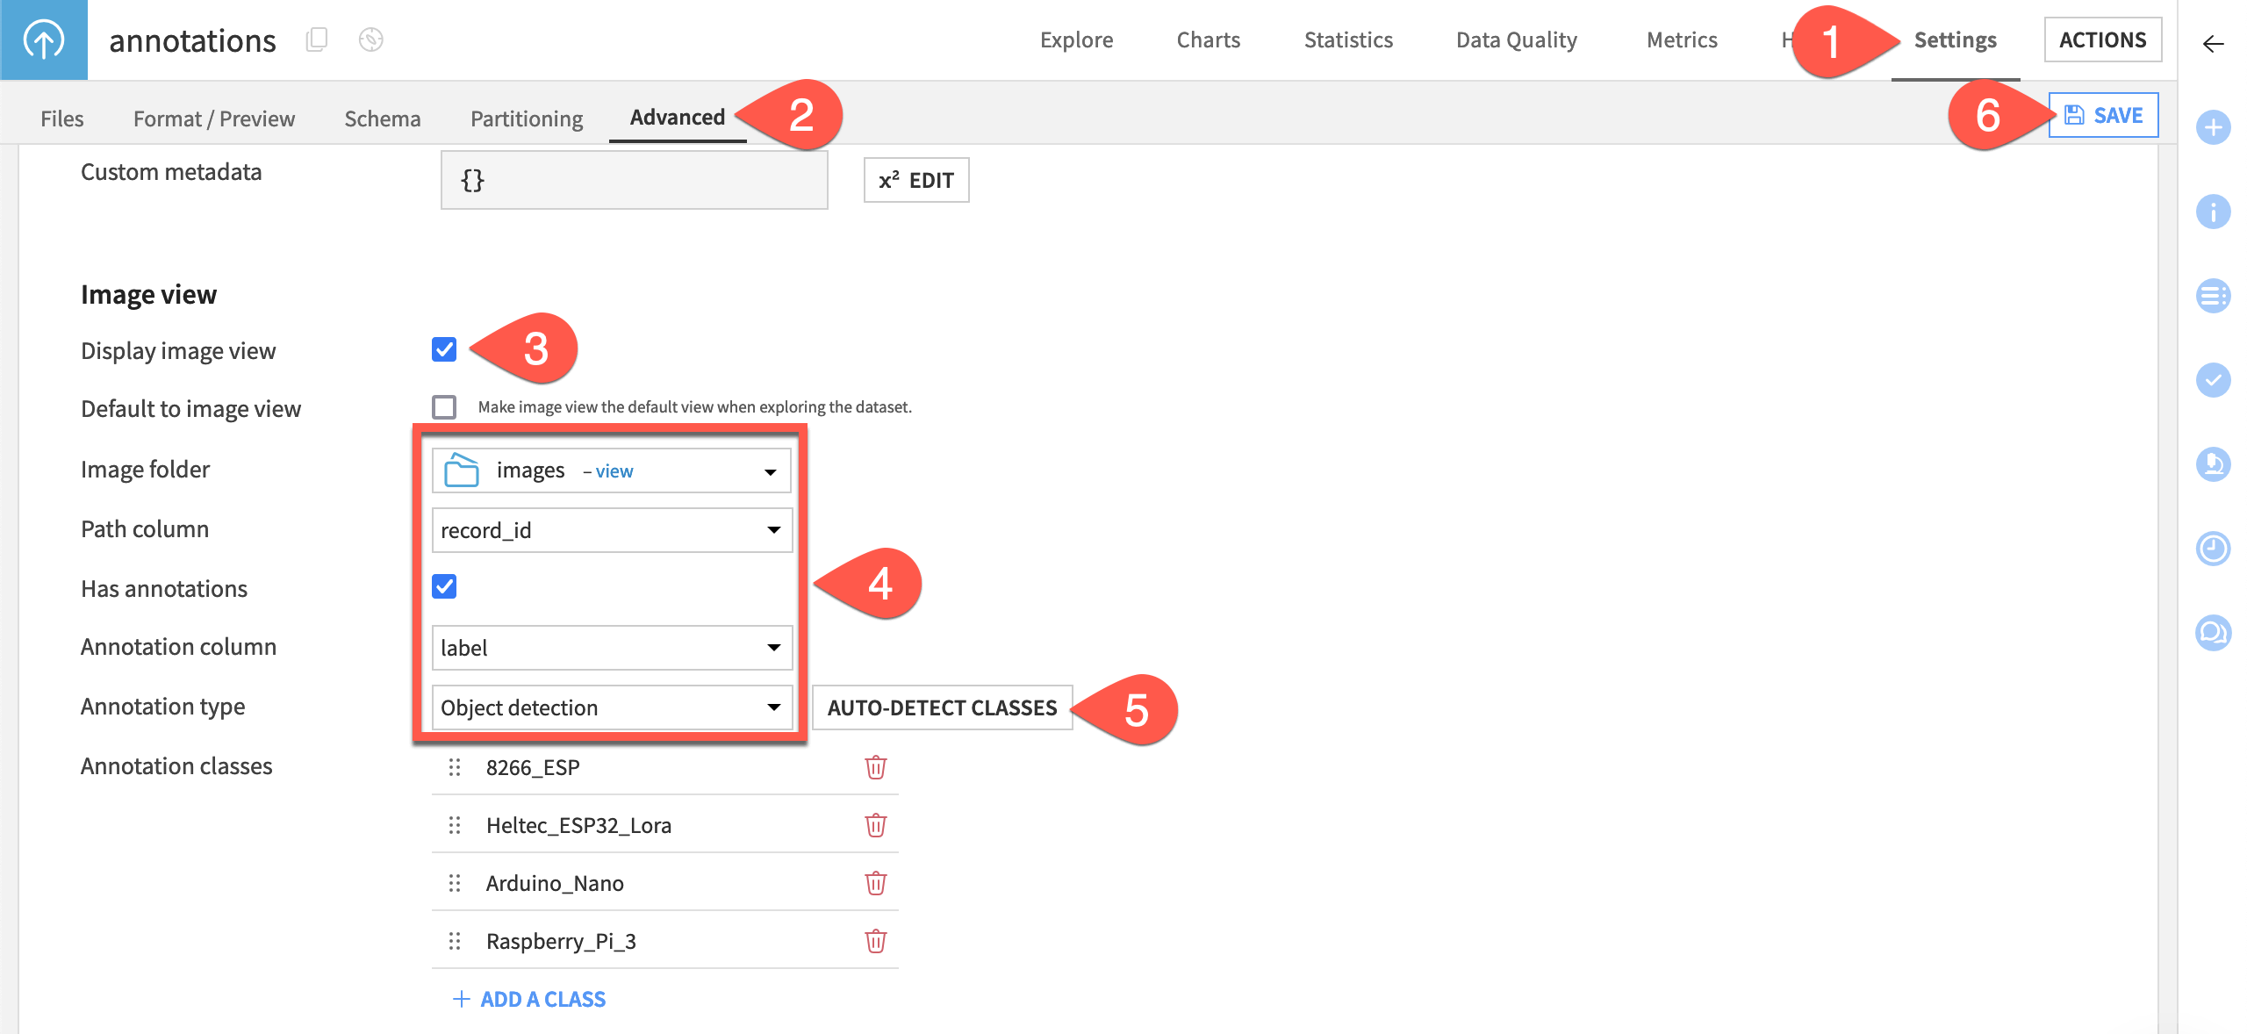Disable the Display image view checkbox
Image resolution: width=2247 pixels, height=1034 pixels.
click(445, 350)
